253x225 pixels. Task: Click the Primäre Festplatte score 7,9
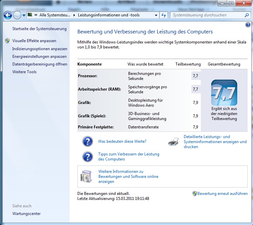click(195, 127)
